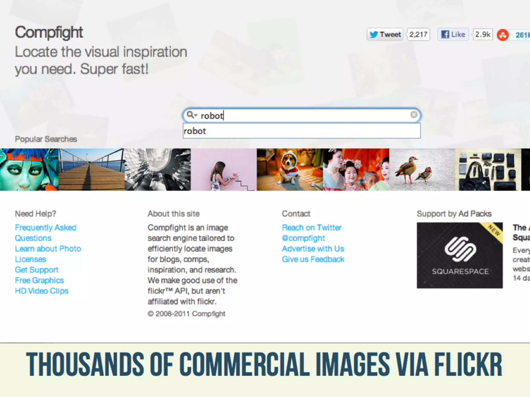Select the 'robot' autocomplete suggestion
The width and height of the screenshot is (530, 397).
click(x=301, y=131)
